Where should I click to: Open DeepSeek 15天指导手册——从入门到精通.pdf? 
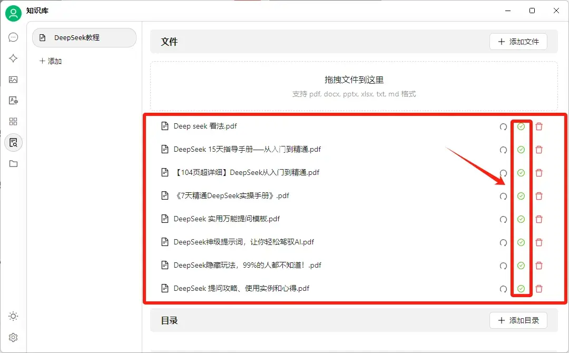click(247, 150)
